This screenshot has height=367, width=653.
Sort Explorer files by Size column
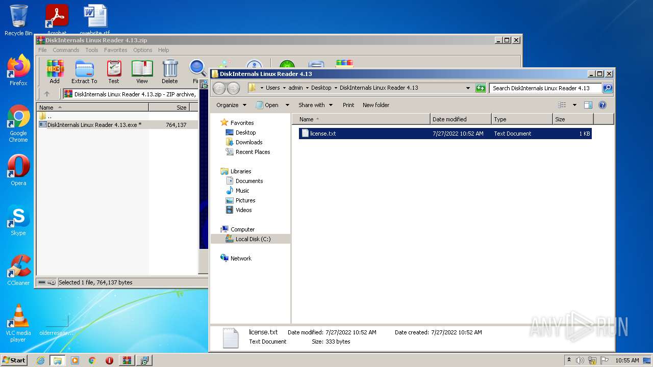point(573,119)
